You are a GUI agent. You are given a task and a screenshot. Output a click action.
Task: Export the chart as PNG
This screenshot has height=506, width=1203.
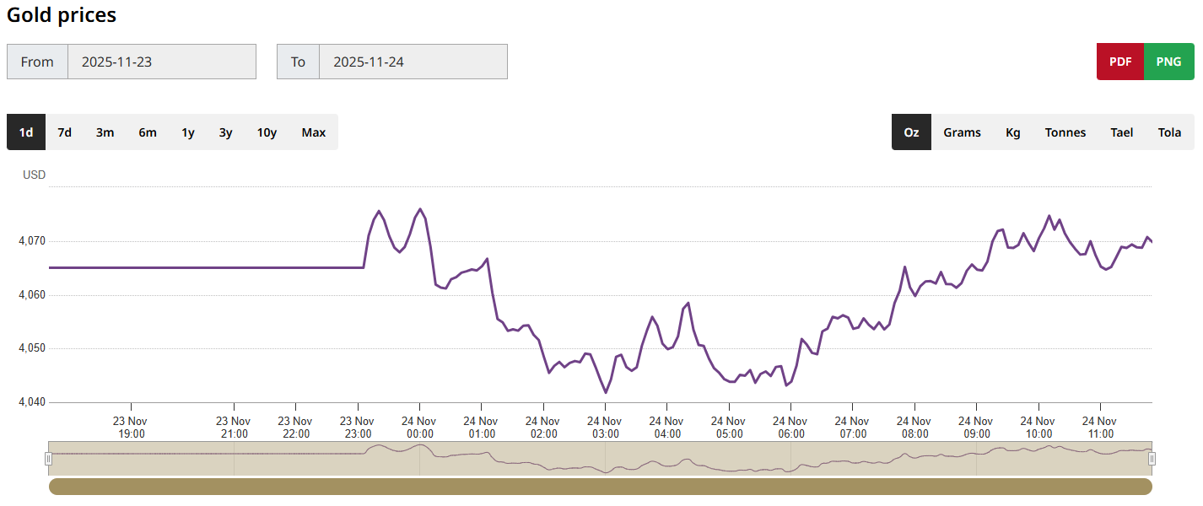click(x=1168, y=62)
